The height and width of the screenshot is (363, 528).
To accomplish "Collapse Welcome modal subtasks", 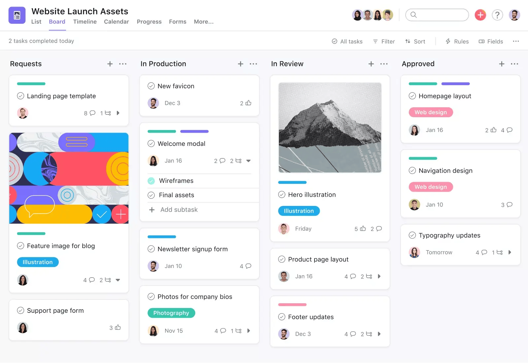I will (248, 161).
